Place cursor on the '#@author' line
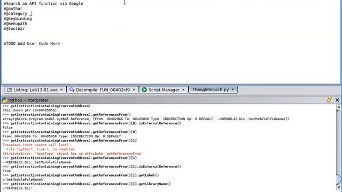This screenshot has height=192, width=342. tap(13, 9)
